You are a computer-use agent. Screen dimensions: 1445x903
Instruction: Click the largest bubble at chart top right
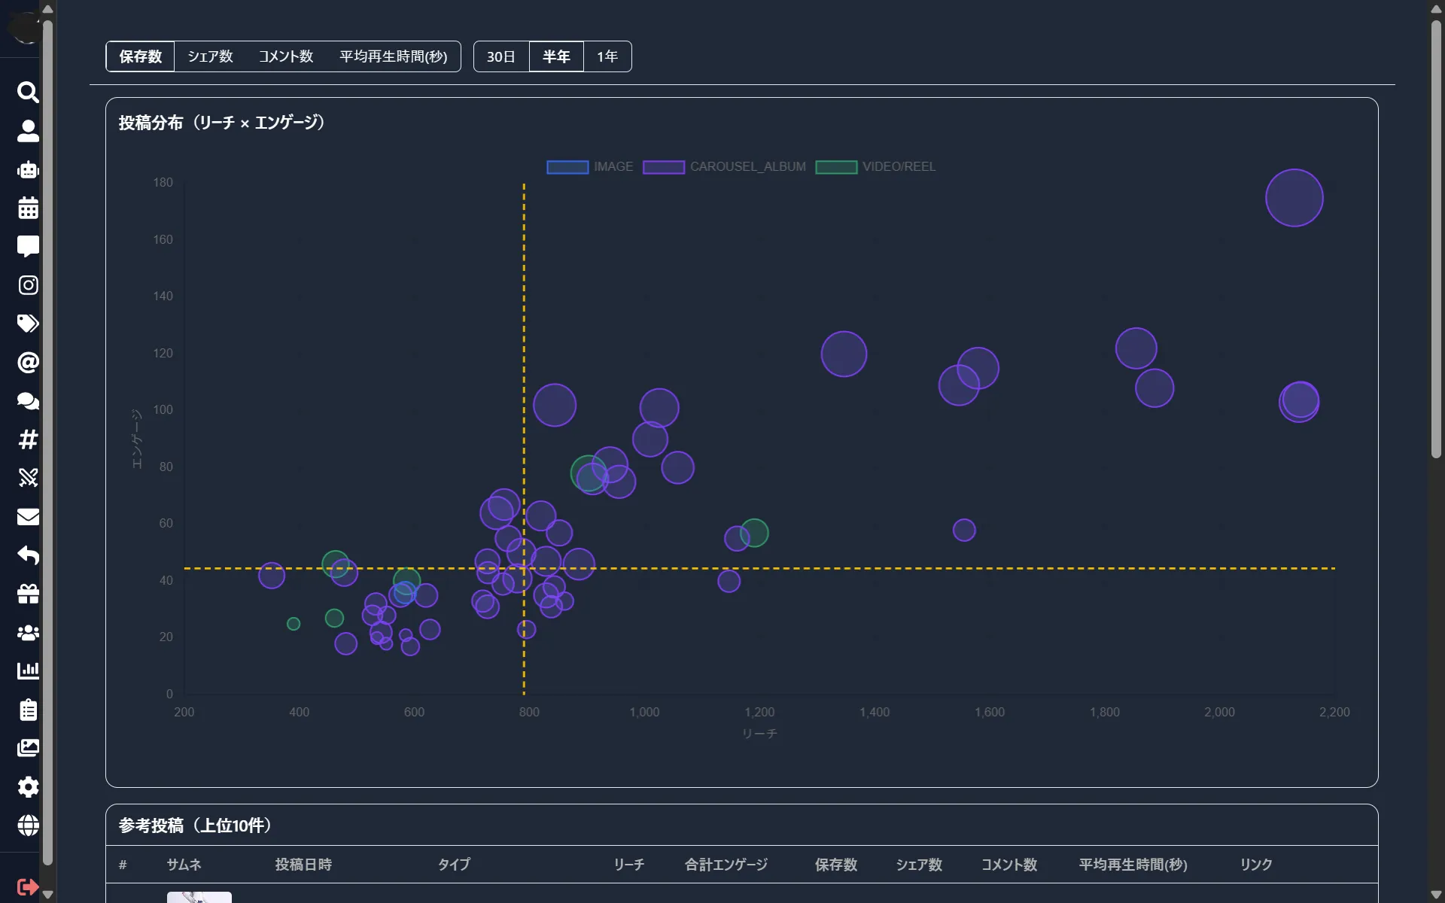[1294, 198]
